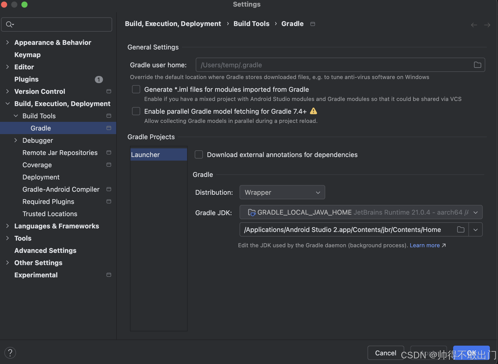Click back navigation arrow in settings header
This screenshot has height=364, width=498.
point(474,25)
